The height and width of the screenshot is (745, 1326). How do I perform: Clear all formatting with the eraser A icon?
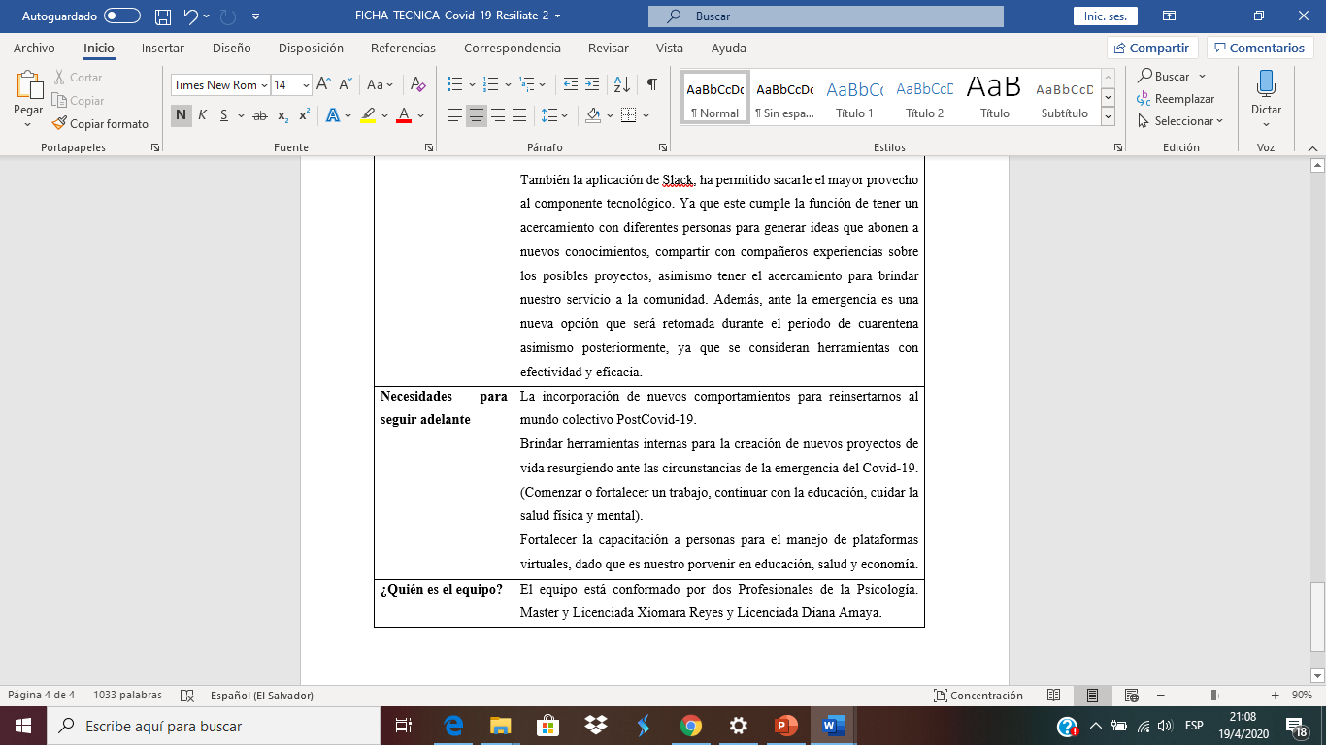coord(417,84)
